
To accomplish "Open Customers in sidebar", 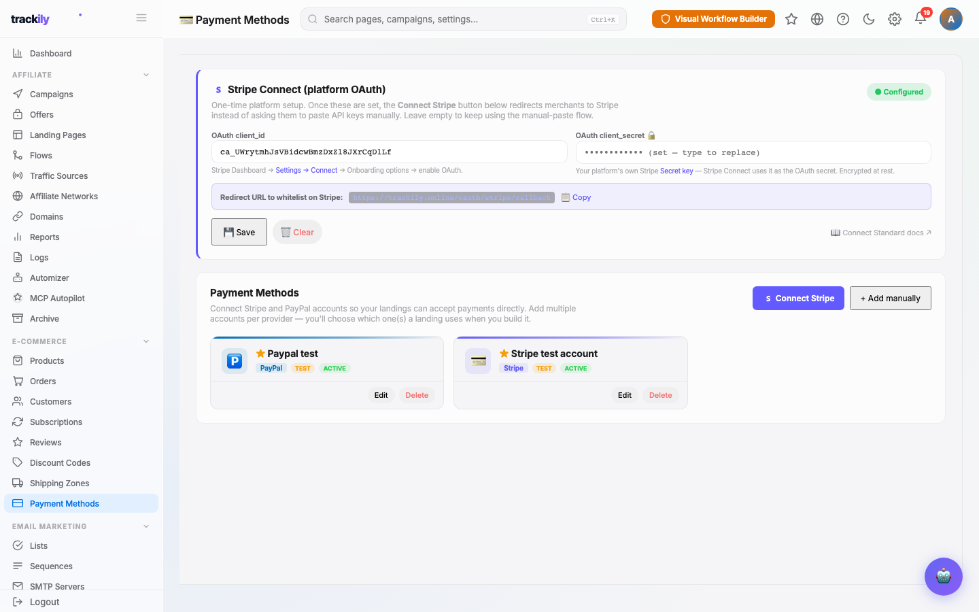I will [x=81, y=401].
